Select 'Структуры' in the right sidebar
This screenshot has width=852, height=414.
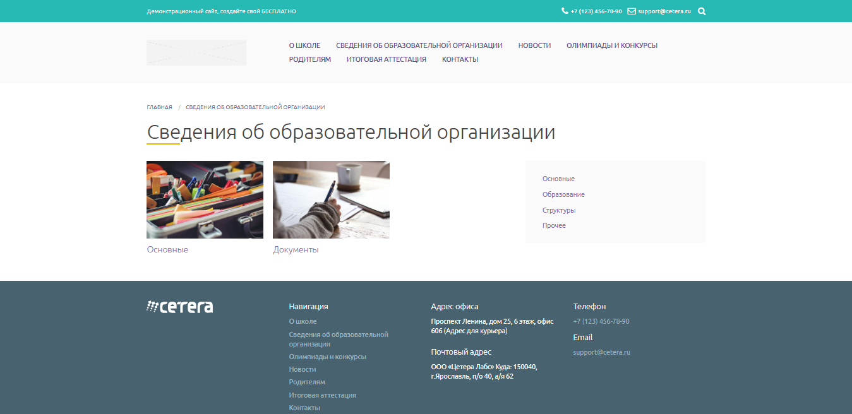pyautogui.click(x=558, y=210)
